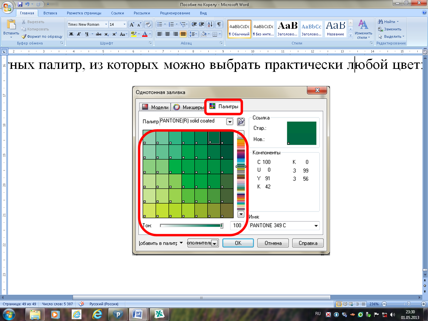Click zoom in plus button
Viewport: 428px width, 321px height.
424,304
